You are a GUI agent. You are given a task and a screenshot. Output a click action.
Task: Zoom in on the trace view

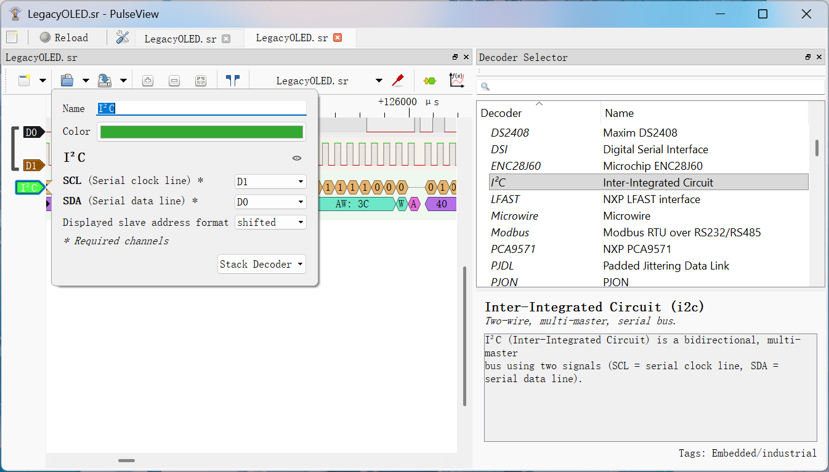click(148, 81)
